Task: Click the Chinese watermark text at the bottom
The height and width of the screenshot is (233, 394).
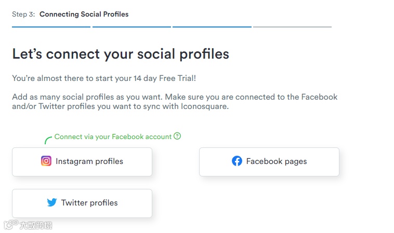Action: coord(35,225)
